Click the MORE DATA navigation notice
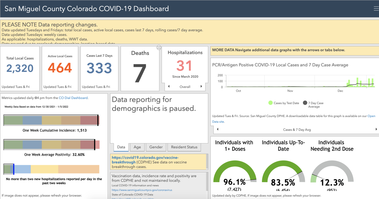 pos(279,50)
